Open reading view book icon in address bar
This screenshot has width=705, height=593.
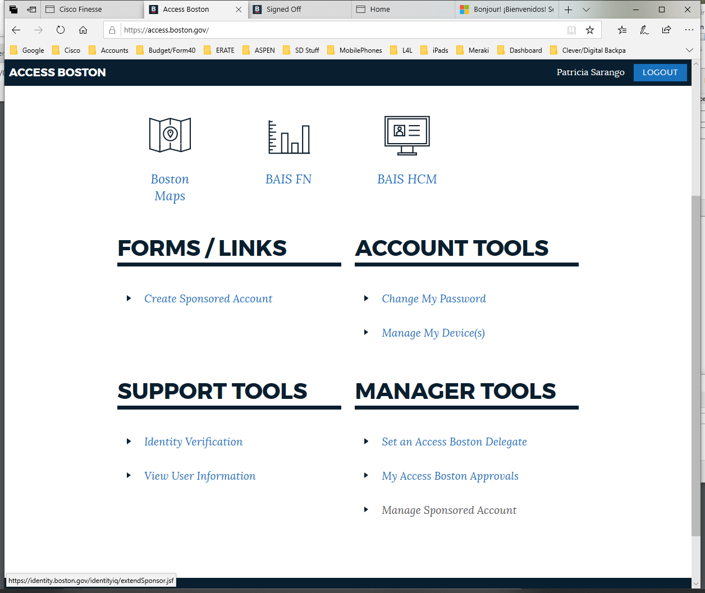click(x=571, y=30)
